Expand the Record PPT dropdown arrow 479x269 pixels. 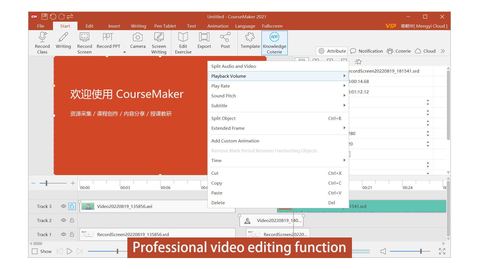[125, 52]
